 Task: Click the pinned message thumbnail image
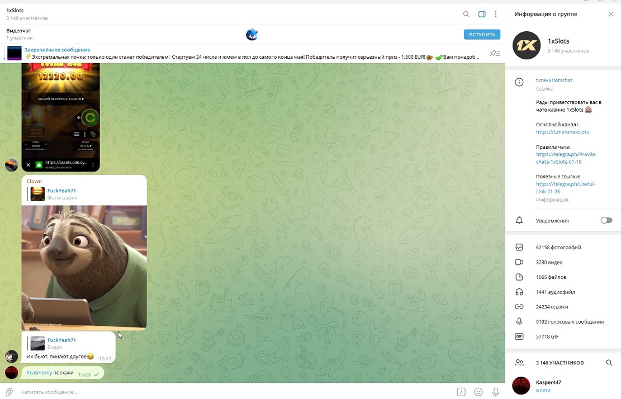tap(15, 53)
